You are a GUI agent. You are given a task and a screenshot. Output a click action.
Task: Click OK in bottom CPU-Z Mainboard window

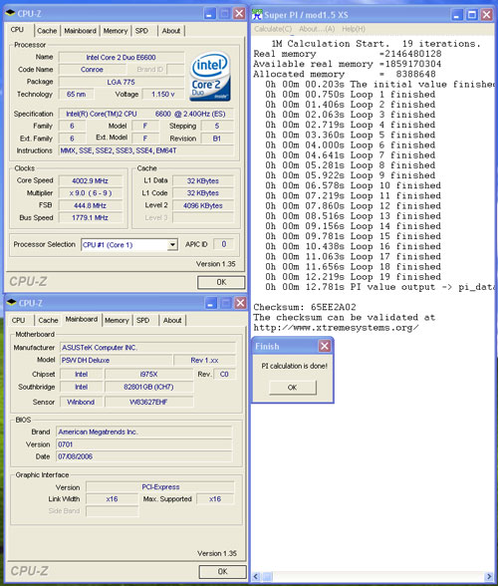tap(222, 571)
